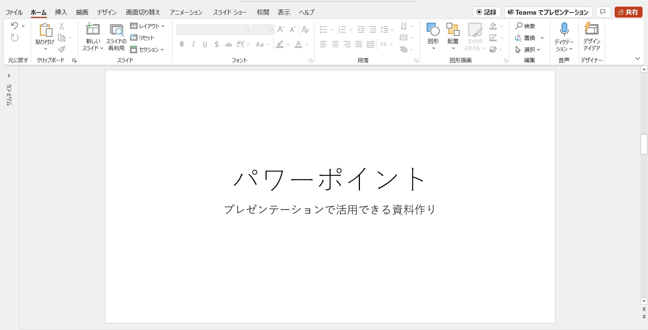Click the Convert to SmartArt icon
This screenshot has width=648, height=330.
click(x=404, y=49)
